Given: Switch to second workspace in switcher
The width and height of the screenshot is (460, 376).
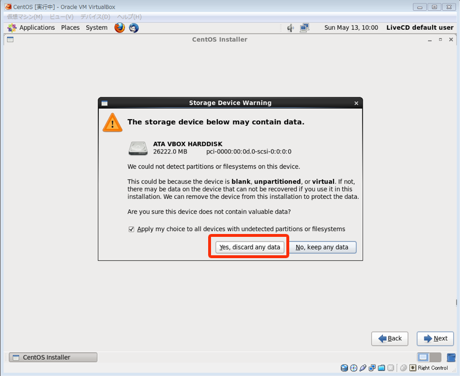Looking at the screenshot, I should click(x=435, y=357).
